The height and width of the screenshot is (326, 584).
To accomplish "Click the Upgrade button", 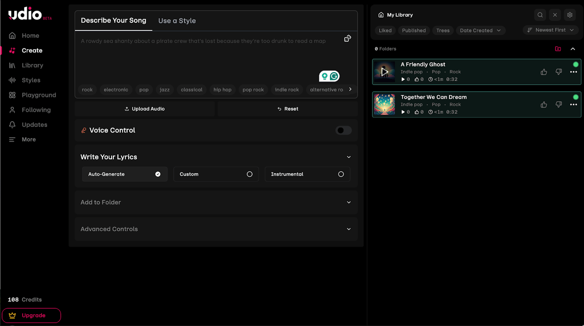I will 31,315.
